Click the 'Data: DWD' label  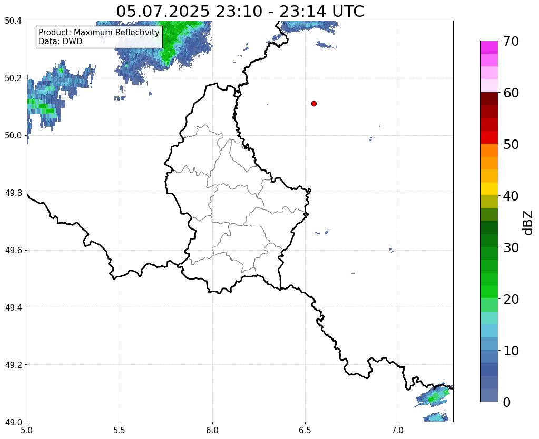pyautogui.click(x=61, y=42)
